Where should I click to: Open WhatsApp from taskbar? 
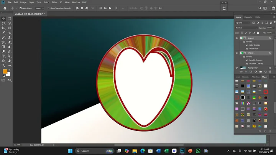(x=198, y=151)
